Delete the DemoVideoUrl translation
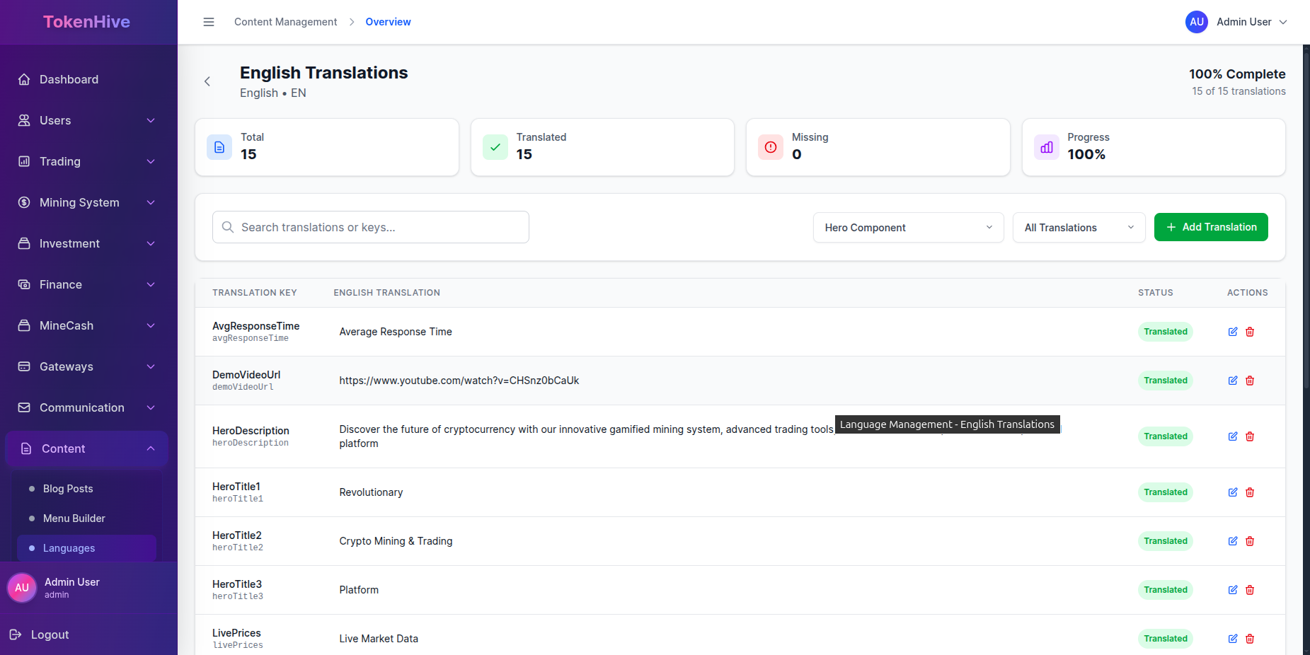The width and height of the screenshot is (1310, 655). [x=1250, y=381]
